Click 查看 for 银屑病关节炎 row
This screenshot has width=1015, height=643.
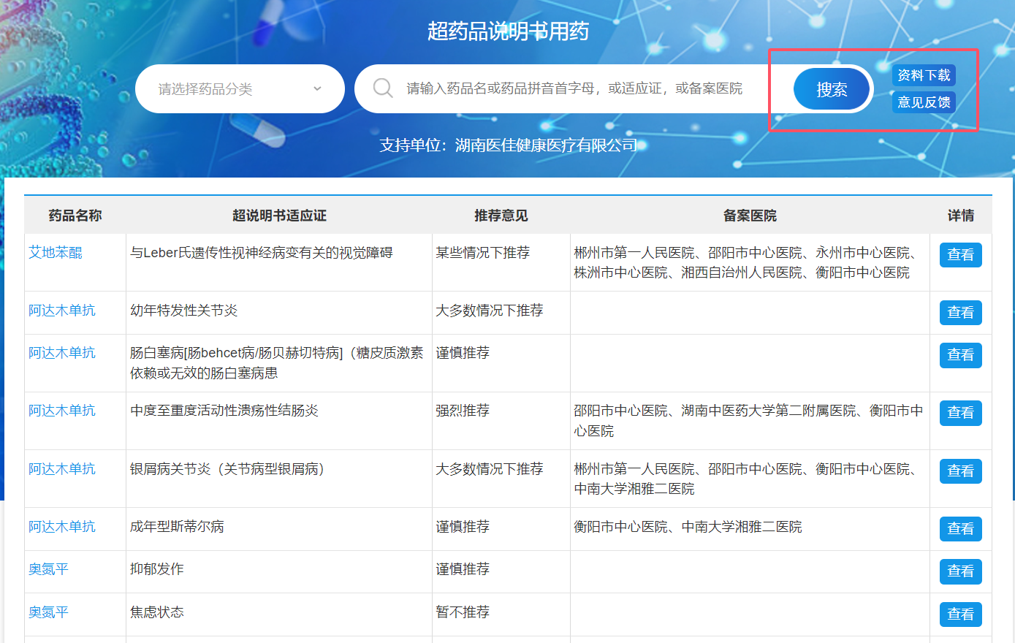coord(960,471)
